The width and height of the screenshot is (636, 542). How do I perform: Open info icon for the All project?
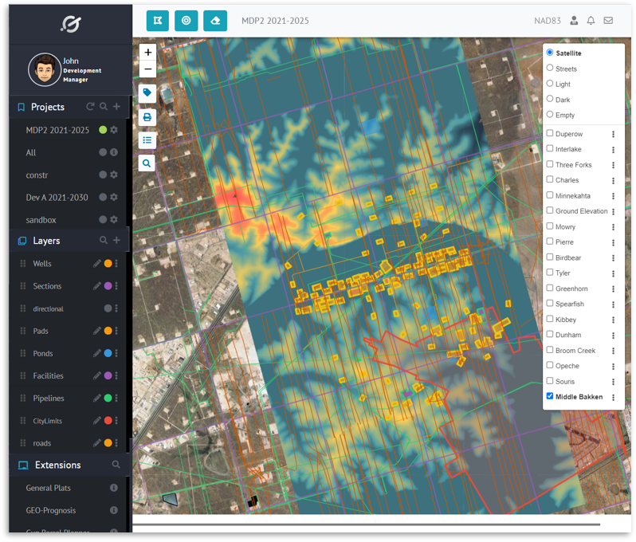point(114,152)
